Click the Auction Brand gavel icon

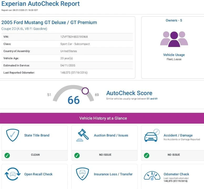click(x=82, y=135)
